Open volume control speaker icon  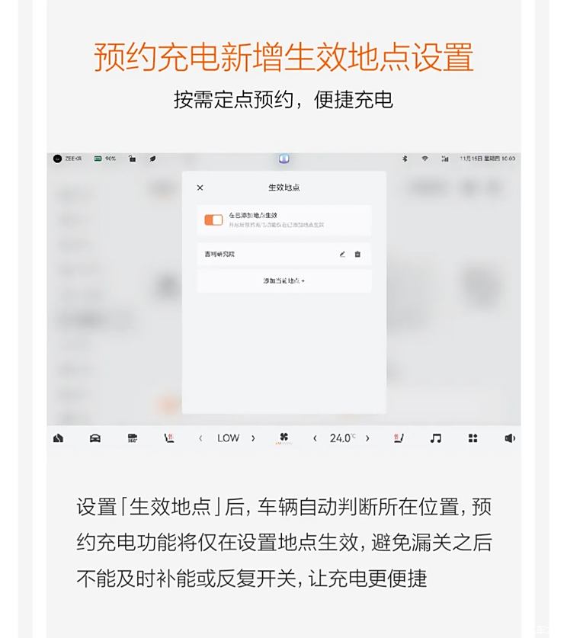tap(510, 438)
